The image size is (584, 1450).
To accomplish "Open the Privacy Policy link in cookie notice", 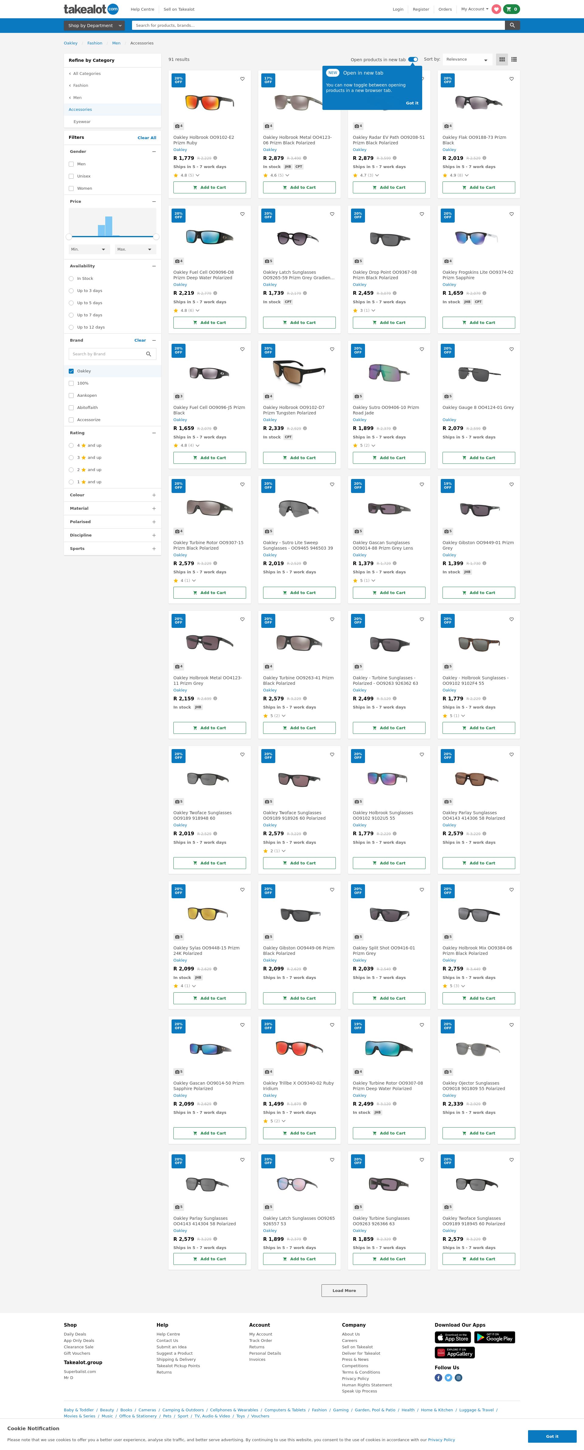I will point(441,1439).
